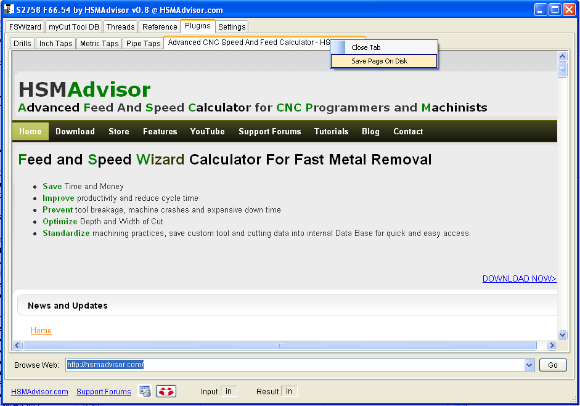Toggle the Input units 'in' button
This screenshot has height=406, width=580.
click(229, 391)
